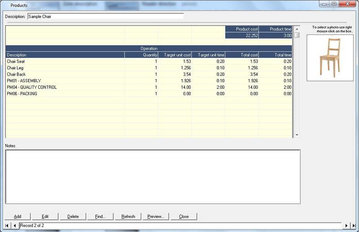Jump to last record arrow
The image size is (359, 232).
pos(354,226)
